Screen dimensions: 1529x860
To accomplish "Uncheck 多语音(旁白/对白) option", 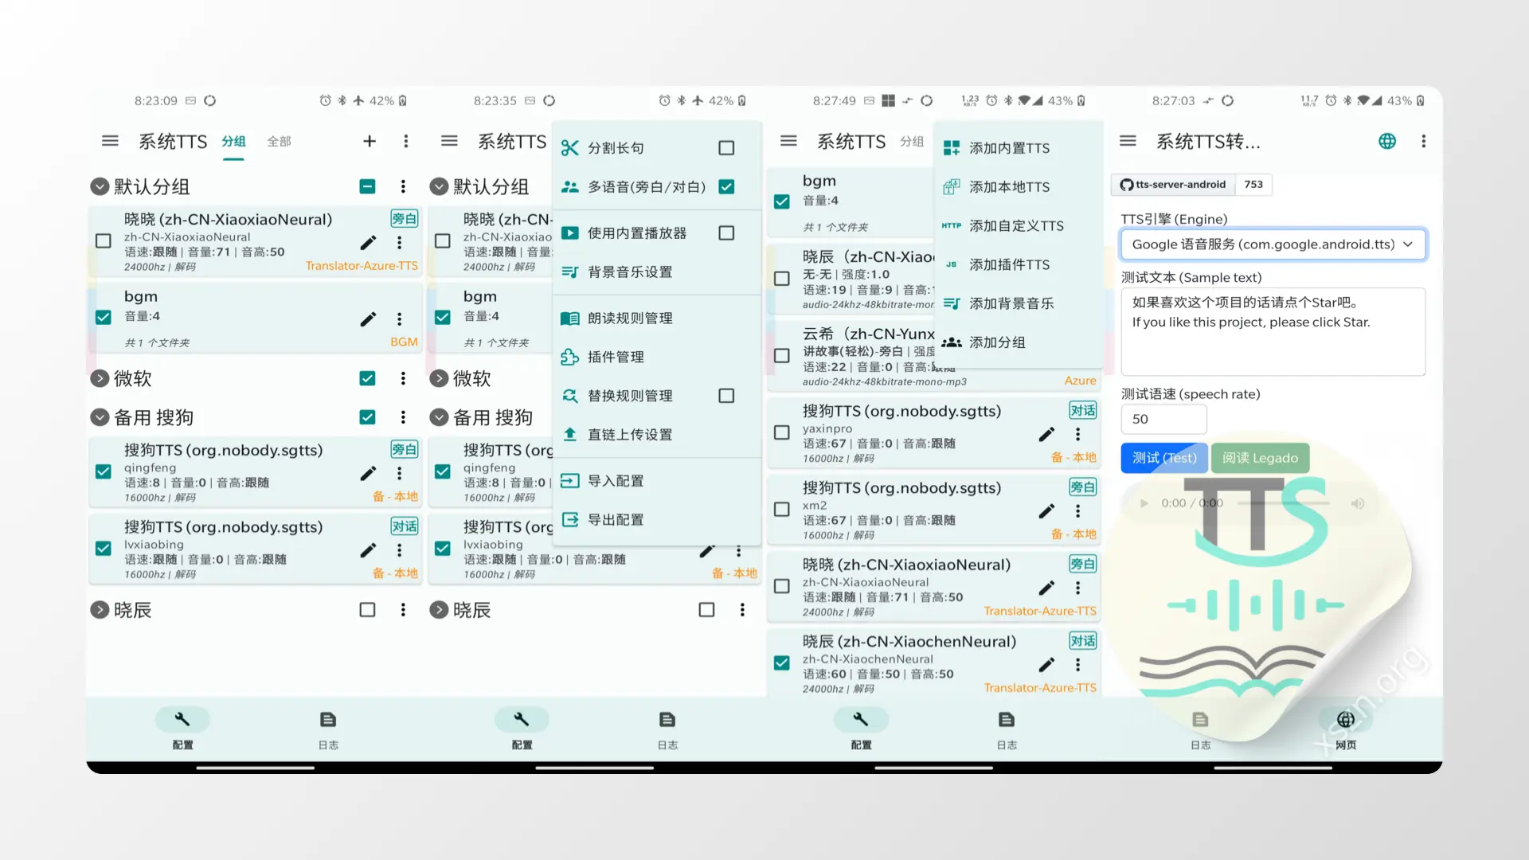I will click(x=726, y=187).
